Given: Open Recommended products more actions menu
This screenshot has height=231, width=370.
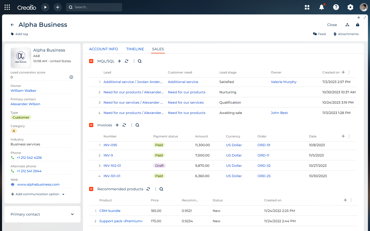Looking at the screenshot, I should coord(156,189).
